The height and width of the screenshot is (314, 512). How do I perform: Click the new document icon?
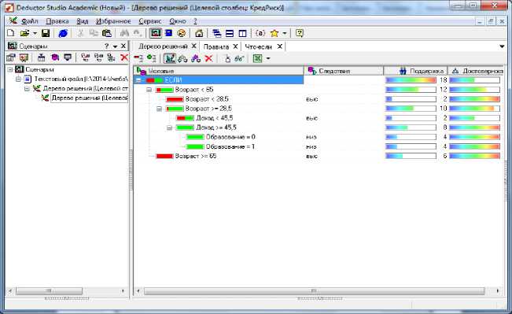tap(11, 33)
